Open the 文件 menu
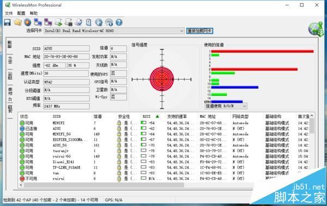Viewport: 327px width, 206px height. coord(9,13)
